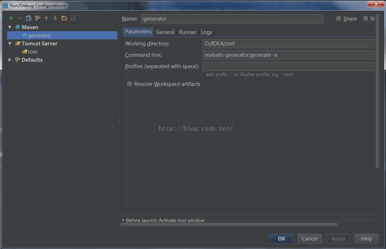
Task: Collapse the Tomcat Server tree node
Action: [10, 44]
